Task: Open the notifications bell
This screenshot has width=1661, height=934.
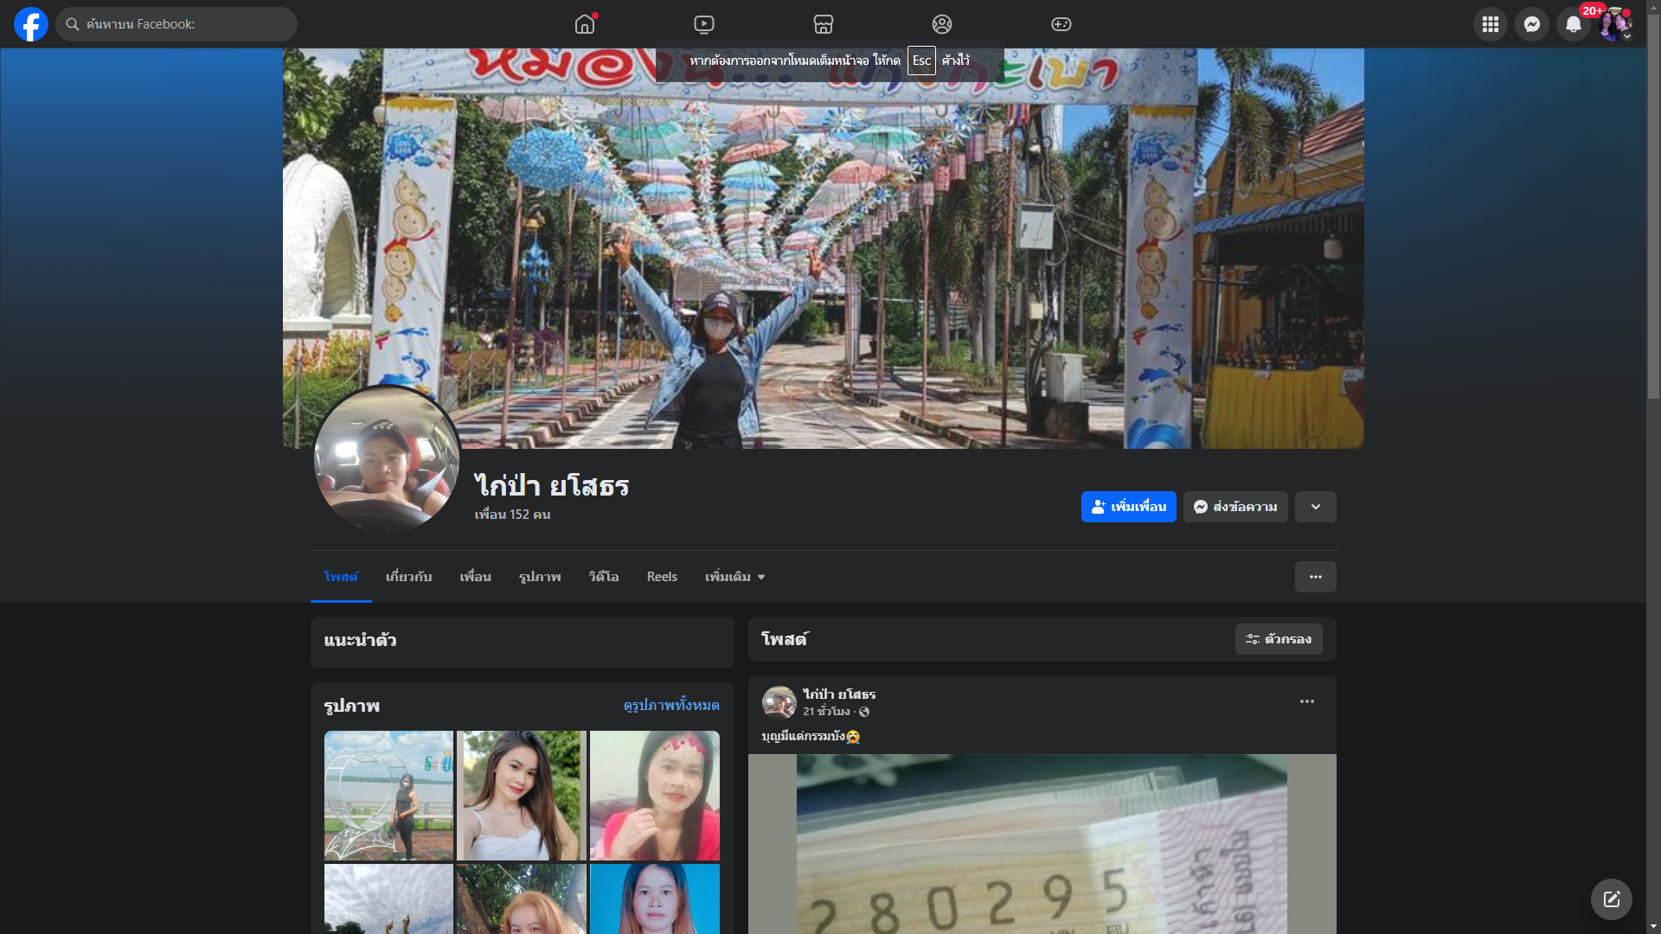Action: (x=1573, y=24)
